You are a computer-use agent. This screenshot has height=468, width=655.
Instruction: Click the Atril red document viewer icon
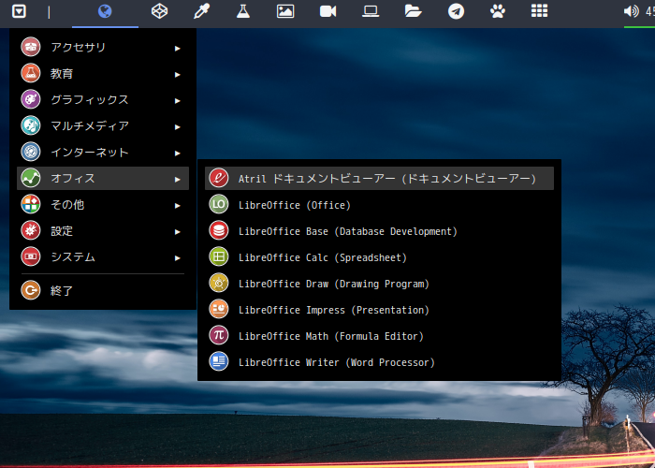(x=219, y=178)
